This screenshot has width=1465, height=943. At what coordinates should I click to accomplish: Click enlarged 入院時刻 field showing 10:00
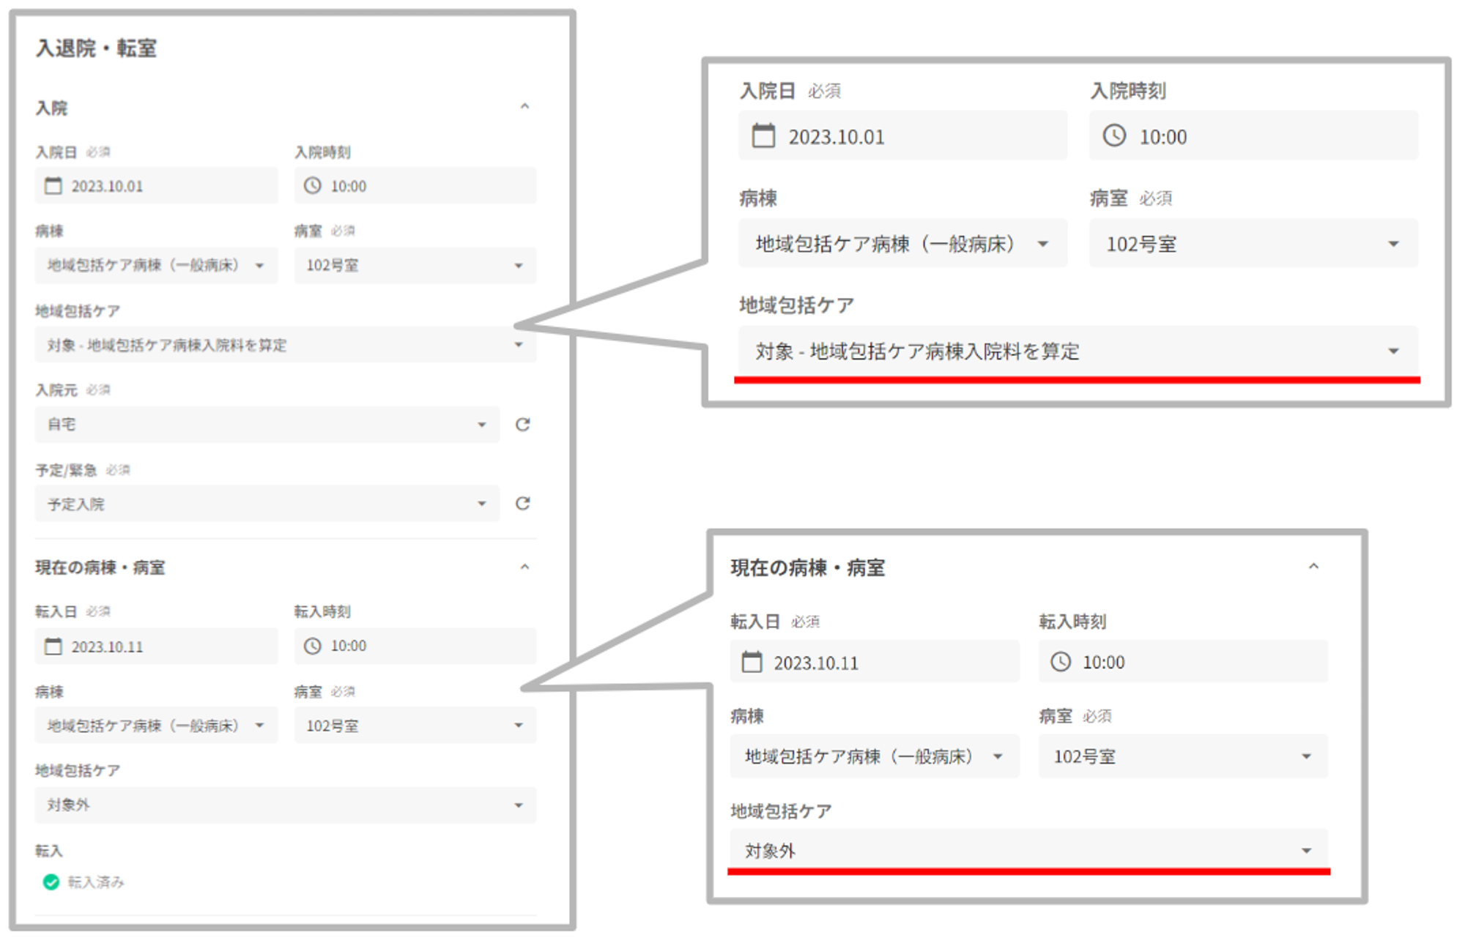[1253, 136]
